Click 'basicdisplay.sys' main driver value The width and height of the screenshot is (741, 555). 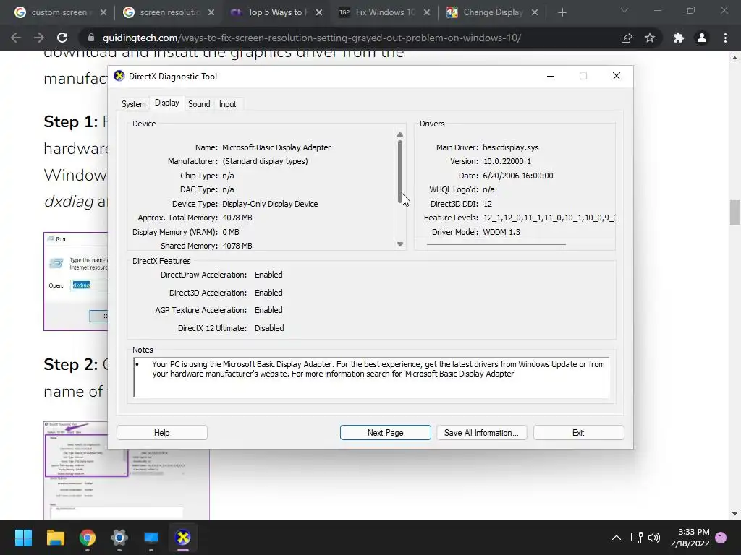point(511,147)
